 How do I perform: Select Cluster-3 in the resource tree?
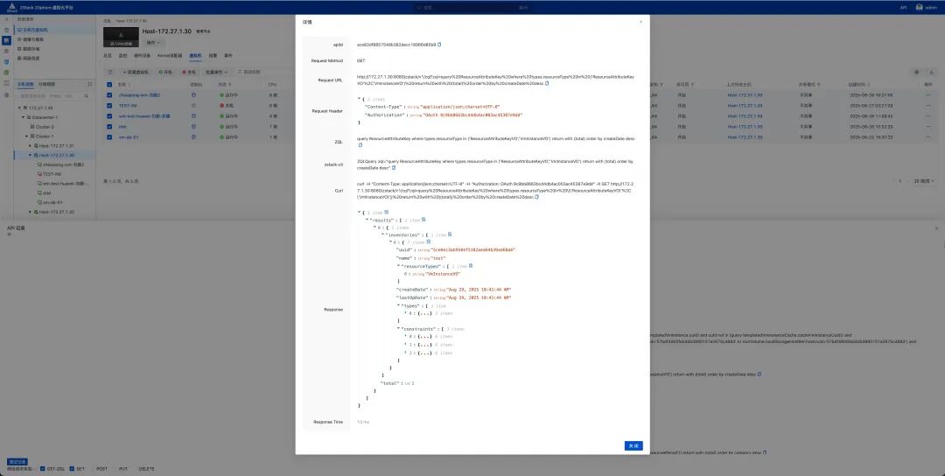[x=44, y=127]
